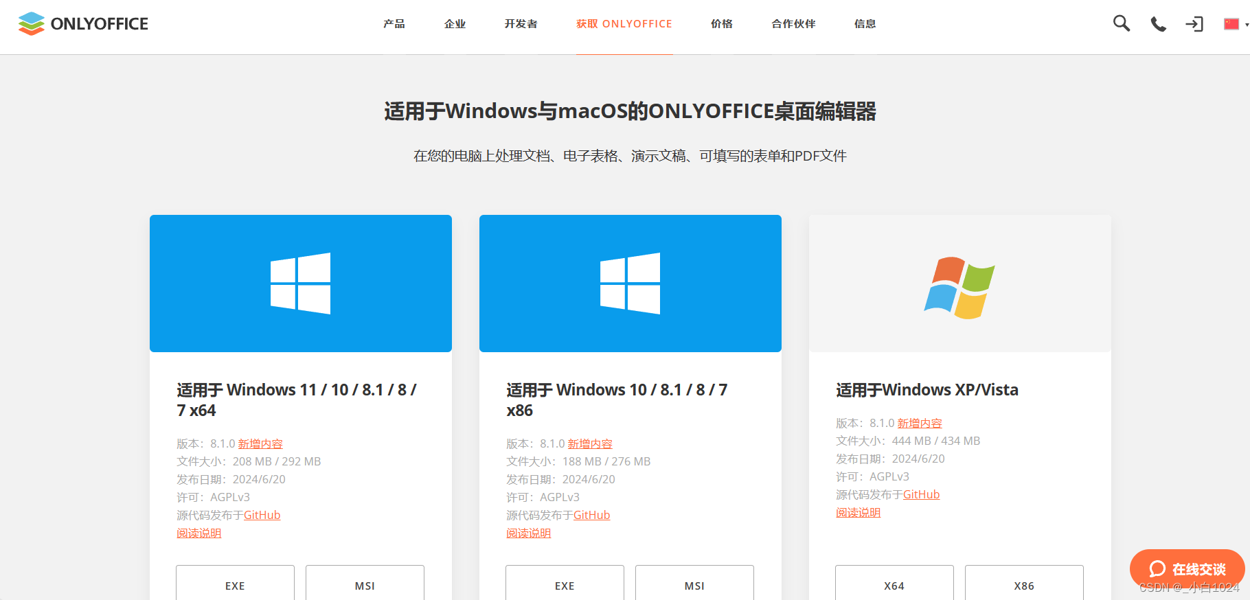Click the Windows 10 / 8.1 x86 card title
The width and height of the screenshot is (1250, 600).
pyautogui.click(x=617, y=400)
